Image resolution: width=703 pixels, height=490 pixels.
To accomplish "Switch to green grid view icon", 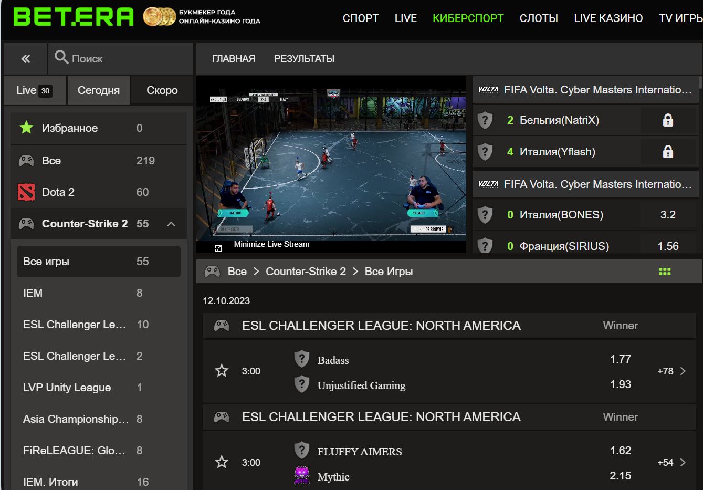I will coord(665,272).
